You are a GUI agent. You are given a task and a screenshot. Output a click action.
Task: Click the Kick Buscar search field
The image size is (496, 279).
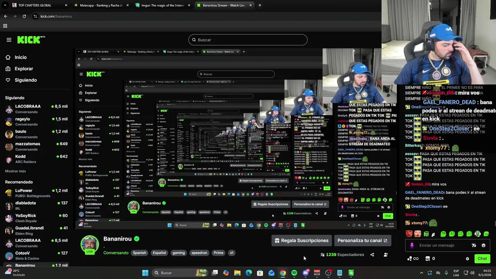point(248,40)
